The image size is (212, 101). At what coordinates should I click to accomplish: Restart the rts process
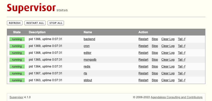(x=143, y=73)
